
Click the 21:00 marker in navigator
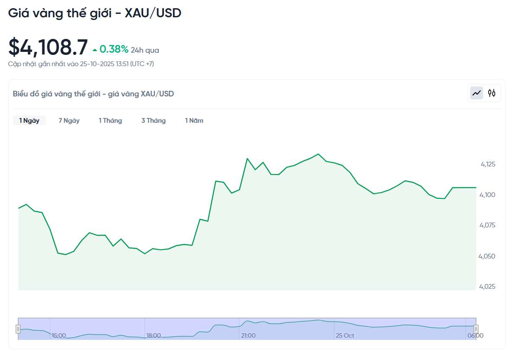coord(248,335)
